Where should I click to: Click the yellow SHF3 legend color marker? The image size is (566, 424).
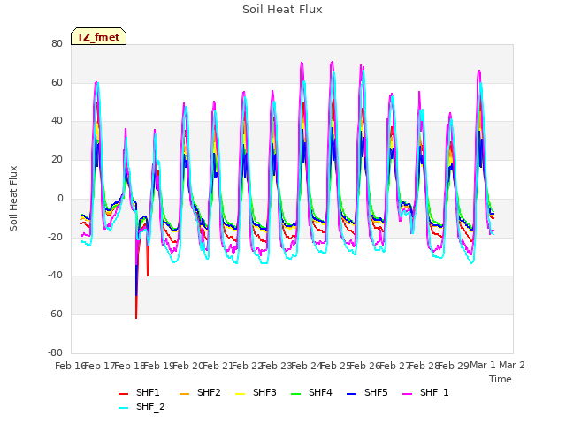240,394
